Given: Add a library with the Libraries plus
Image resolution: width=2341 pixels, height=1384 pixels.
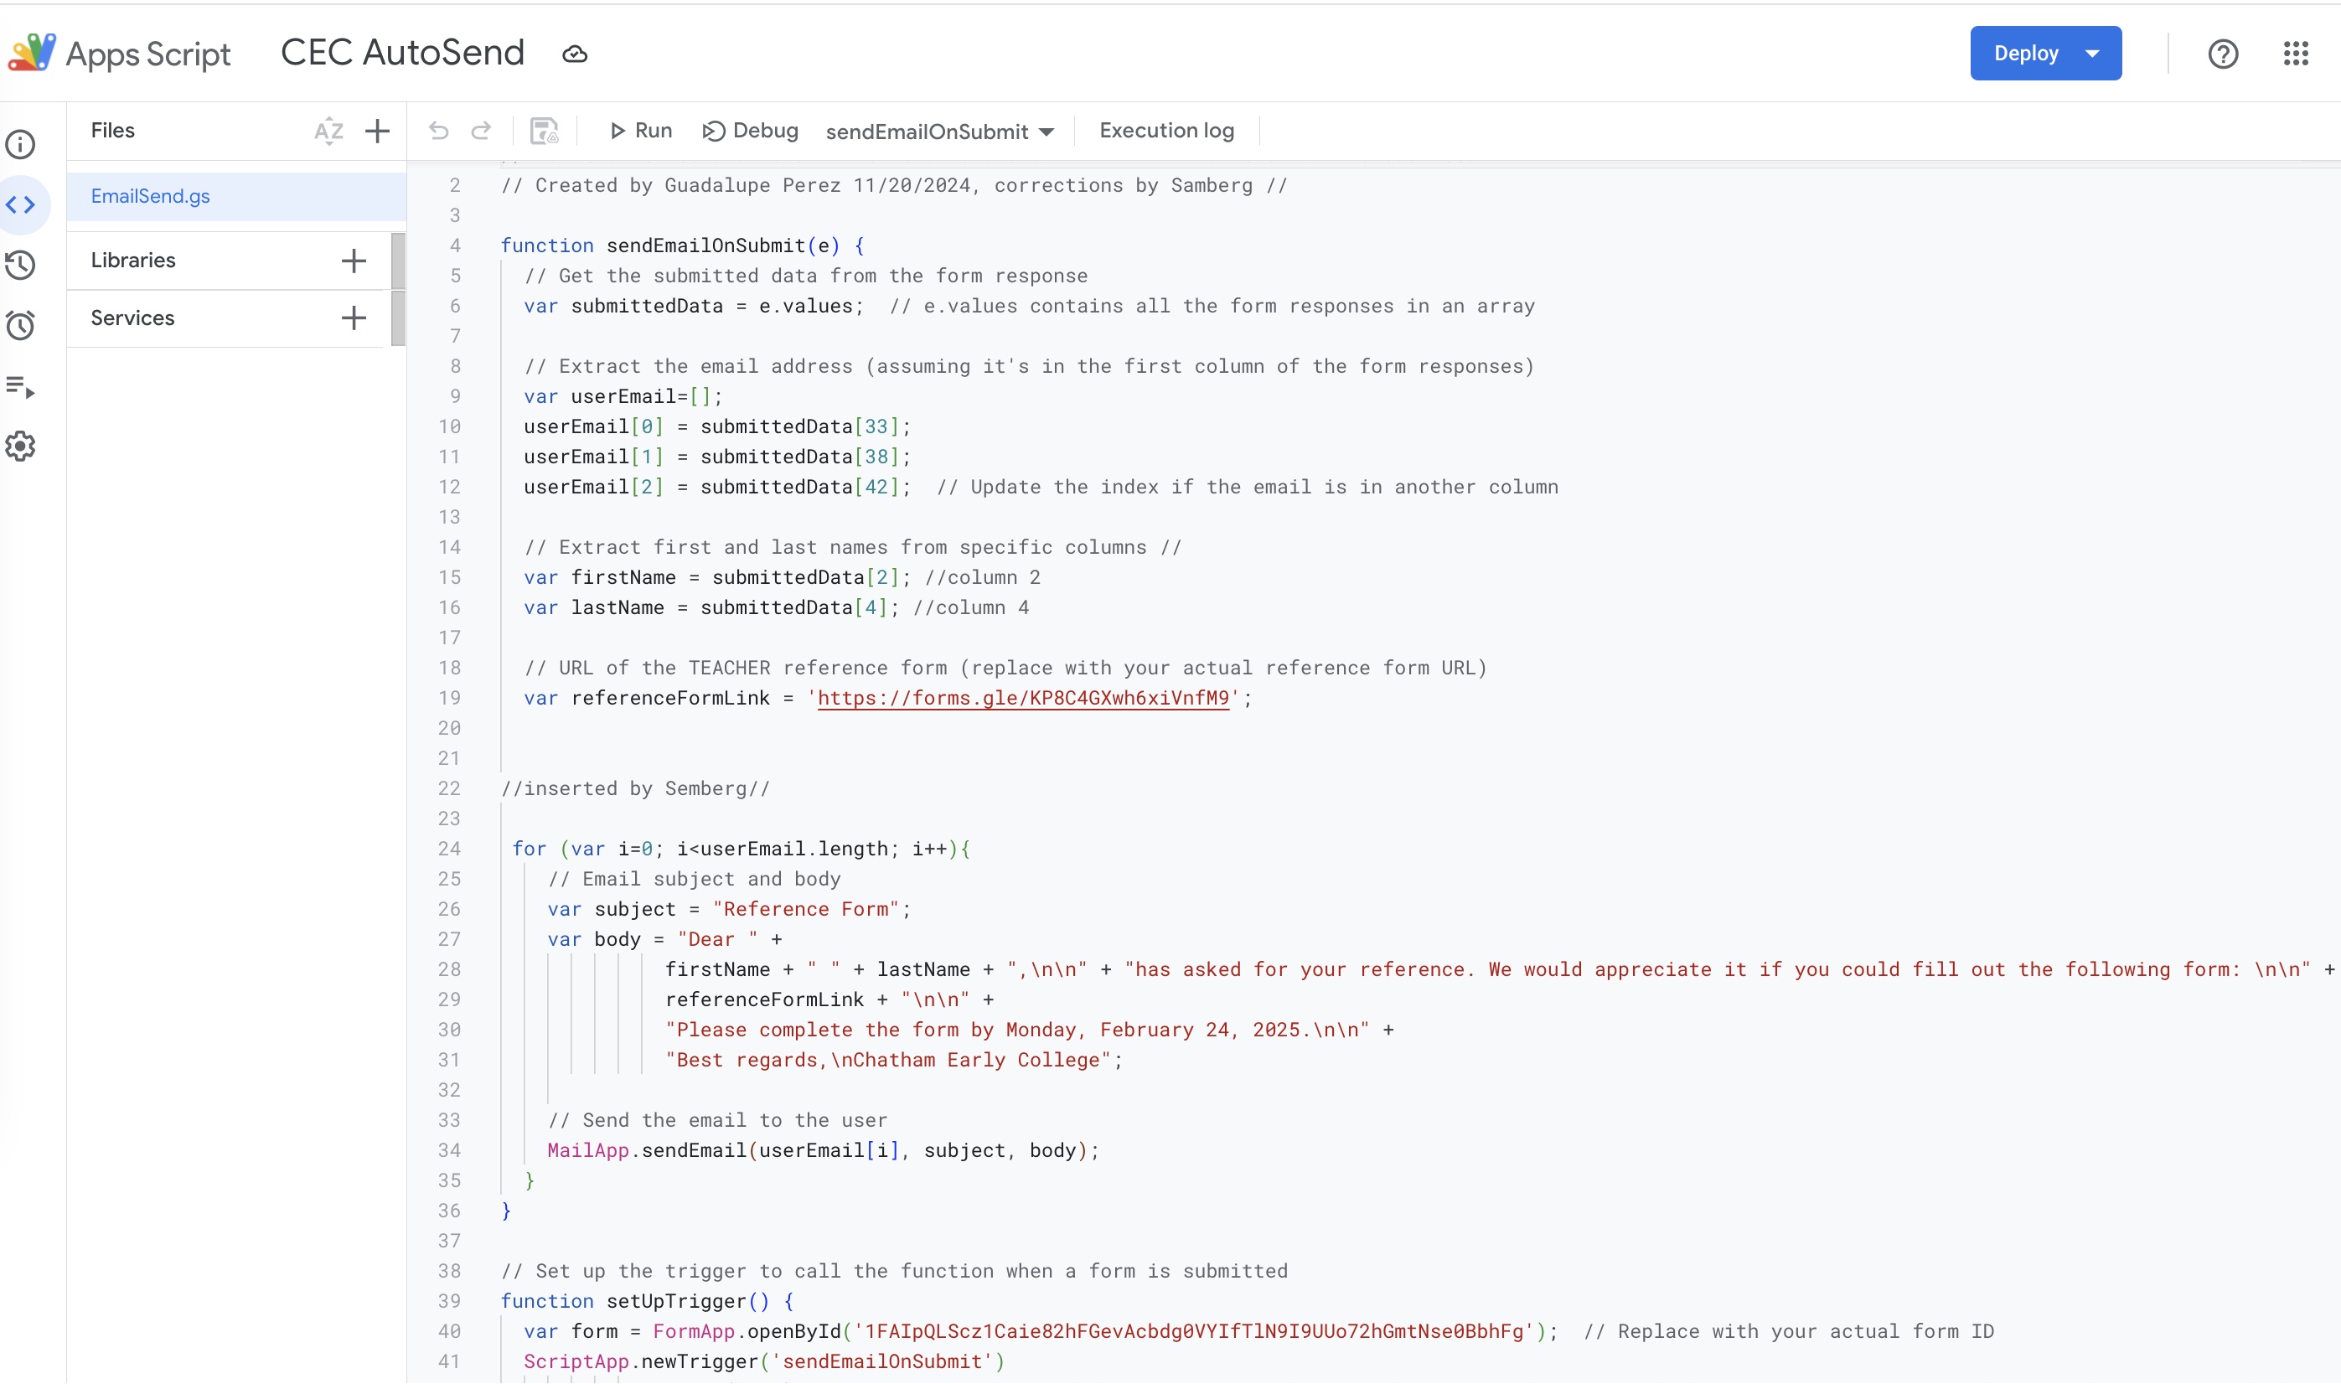Looking at the screenshot, I should (354, 261).
